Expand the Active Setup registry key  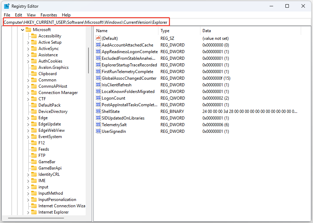(x=28, y=42)
